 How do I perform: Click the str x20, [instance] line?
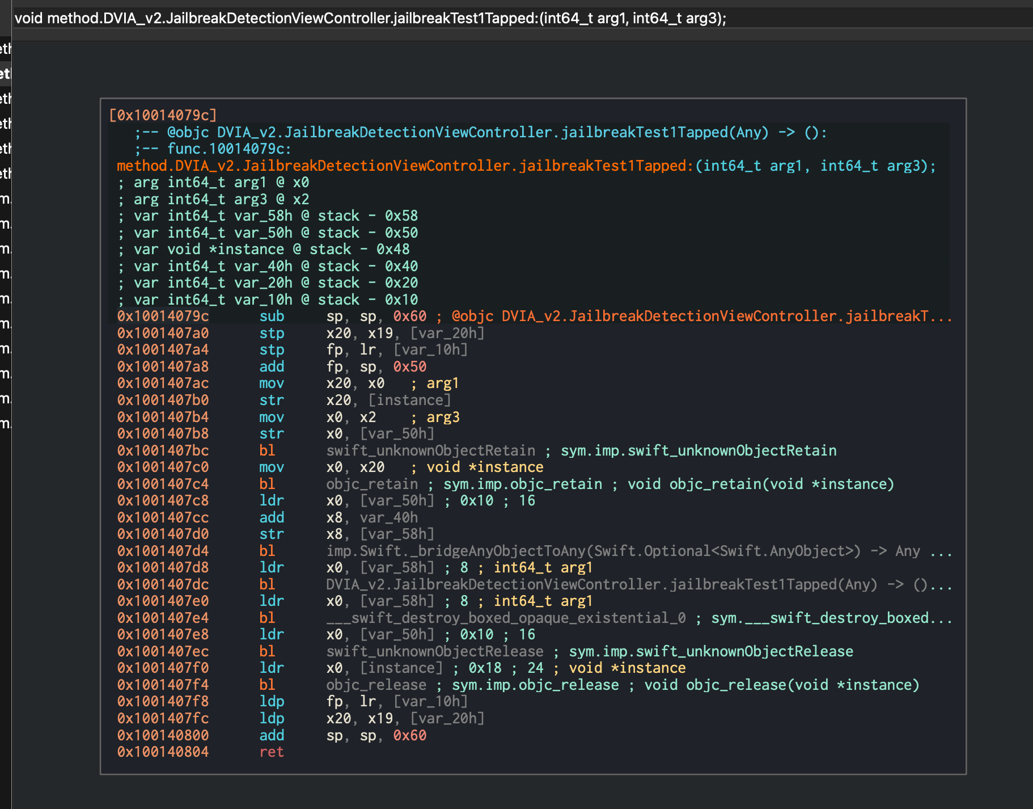point(284,400)
